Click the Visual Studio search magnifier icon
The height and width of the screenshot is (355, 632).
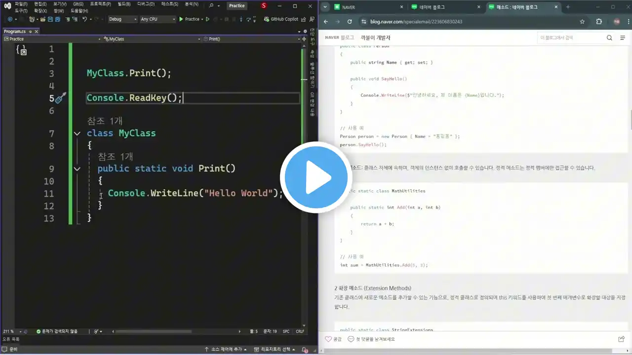pos(211,5)
